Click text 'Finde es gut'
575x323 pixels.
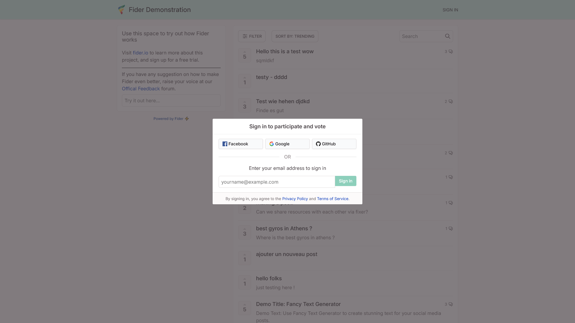[270, 110]
